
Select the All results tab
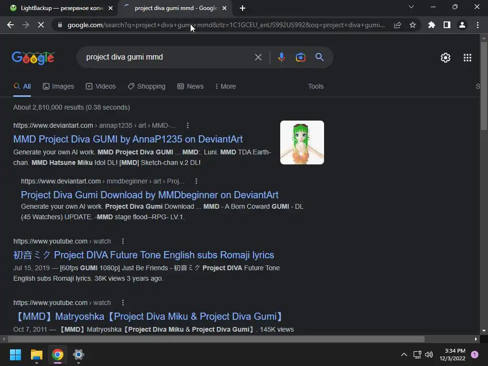22,87
